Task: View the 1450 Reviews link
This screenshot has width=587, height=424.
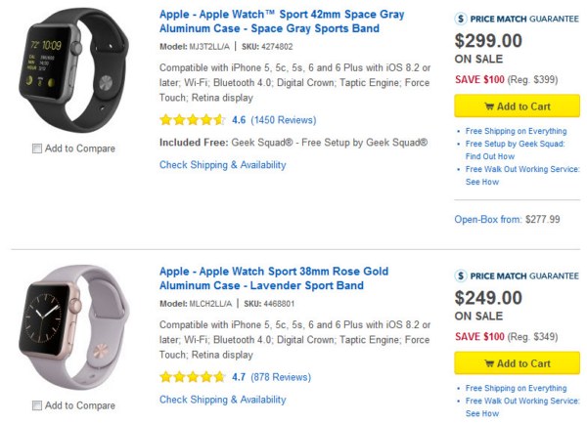Action: coord(283,120)
